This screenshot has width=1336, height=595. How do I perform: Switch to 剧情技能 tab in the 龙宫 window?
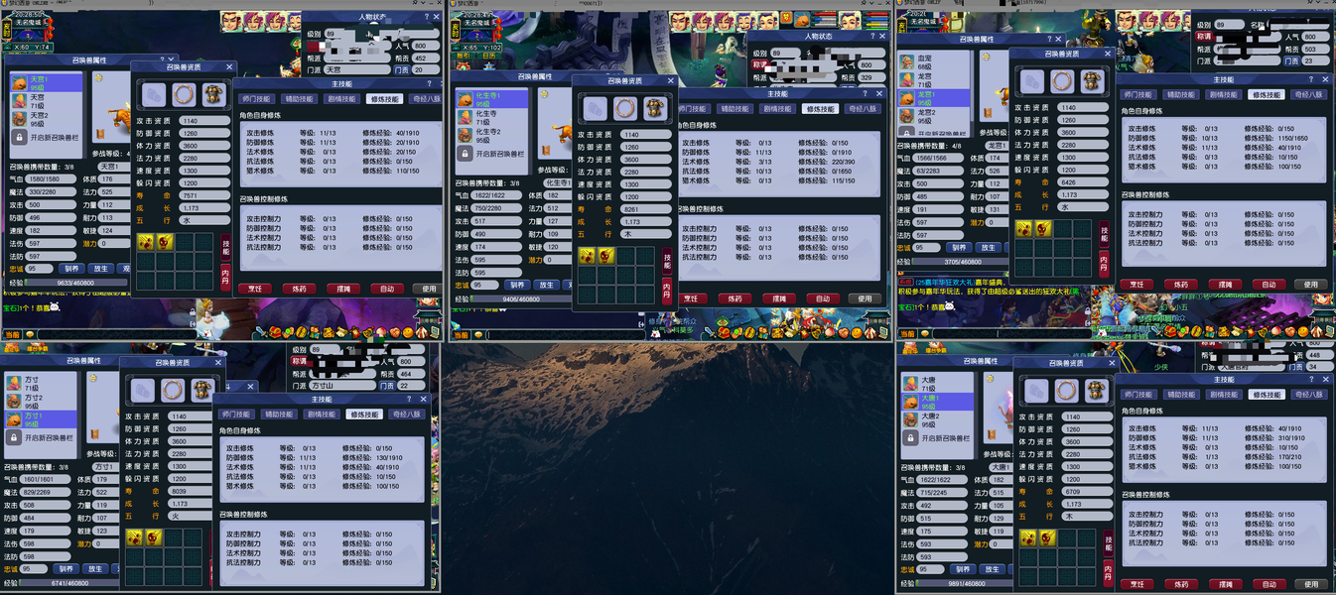[x=1223, y=94]
